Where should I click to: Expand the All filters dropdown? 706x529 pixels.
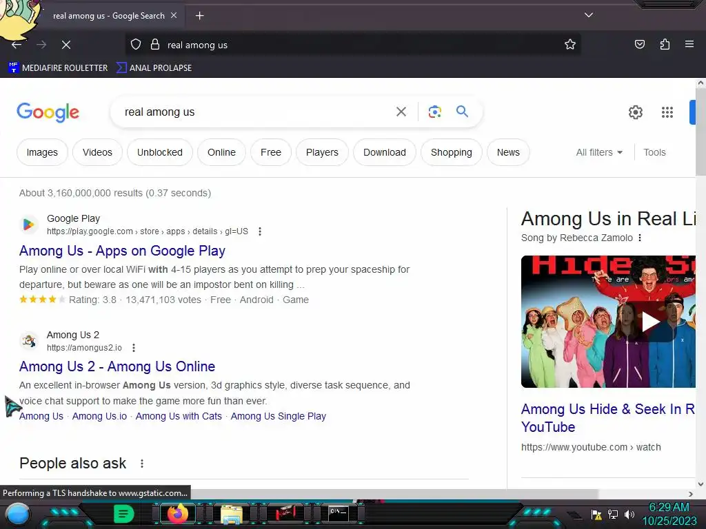click(599, 152)
